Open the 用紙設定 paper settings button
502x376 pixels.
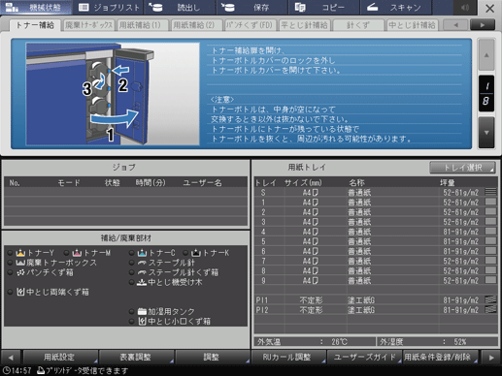coord(60,357)
